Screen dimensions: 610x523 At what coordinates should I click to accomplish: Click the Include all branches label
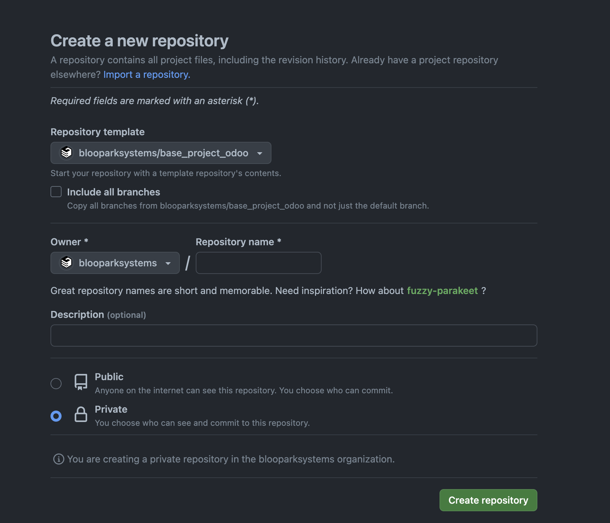[113, 192]
